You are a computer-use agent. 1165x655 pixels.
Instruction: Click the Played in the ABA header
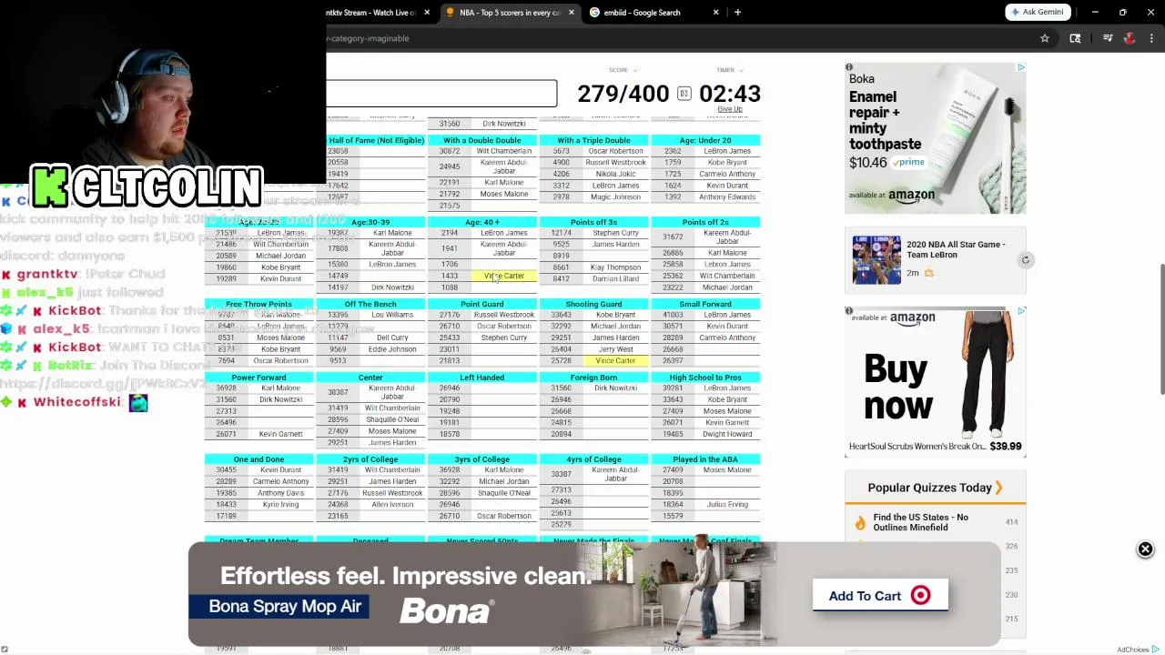tap(705, 459)
